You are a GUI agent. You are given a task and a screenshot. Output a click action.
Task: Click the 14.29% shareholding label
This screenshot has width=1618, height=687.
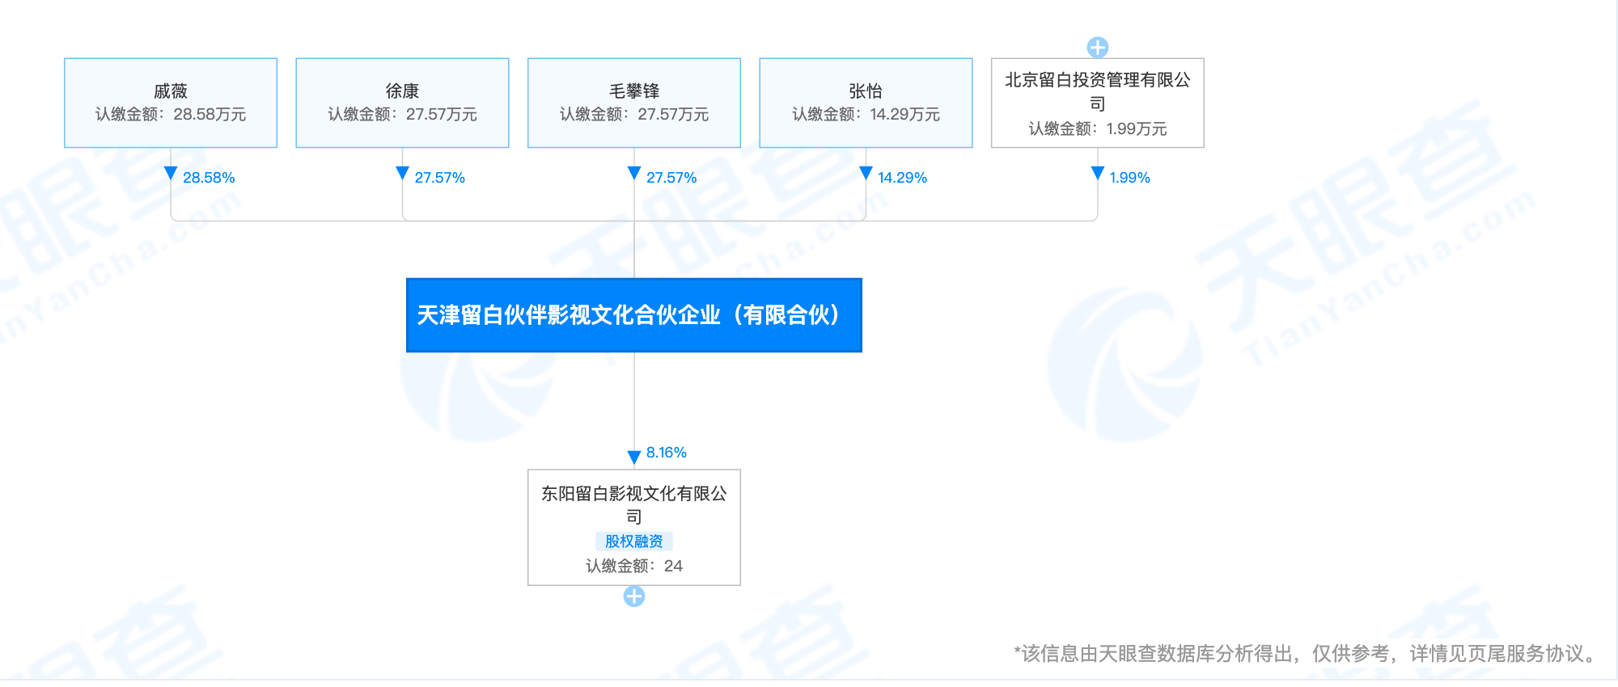(902, 178)
